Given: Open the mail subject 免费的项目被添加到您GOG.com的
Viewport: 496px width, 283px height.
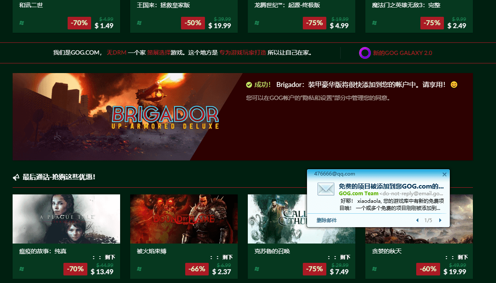Looking at the screenshot, I should (x=391, y=186).
